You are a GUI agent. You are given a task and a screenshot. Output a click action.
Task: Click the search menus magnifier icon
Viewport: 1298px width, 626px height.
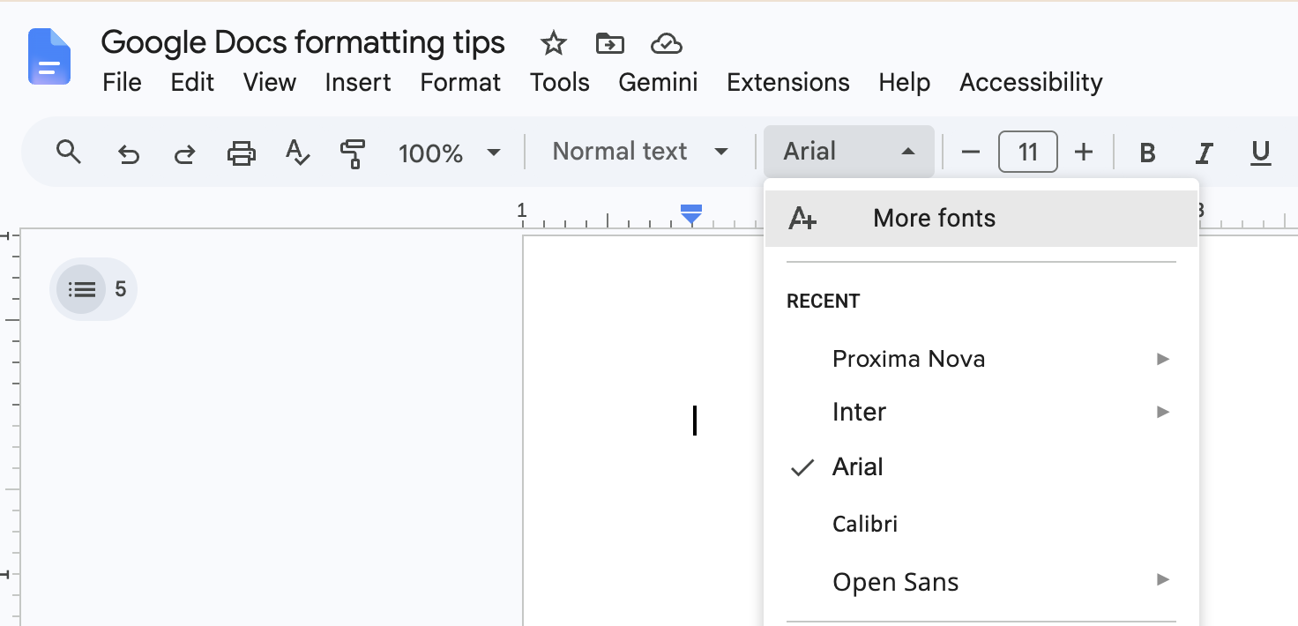pos(68,152)
